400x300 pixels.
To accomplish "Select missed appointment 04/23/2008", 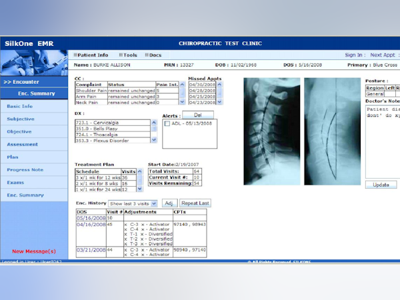I will [x=202, y=102].
